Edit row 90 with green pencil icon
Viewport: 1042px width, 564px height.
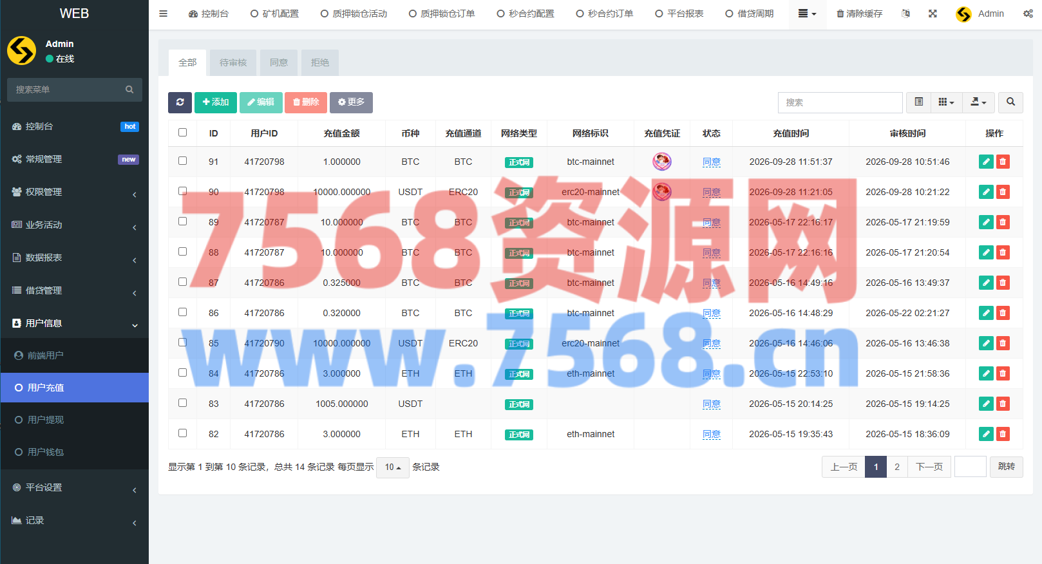coord(986,192)
